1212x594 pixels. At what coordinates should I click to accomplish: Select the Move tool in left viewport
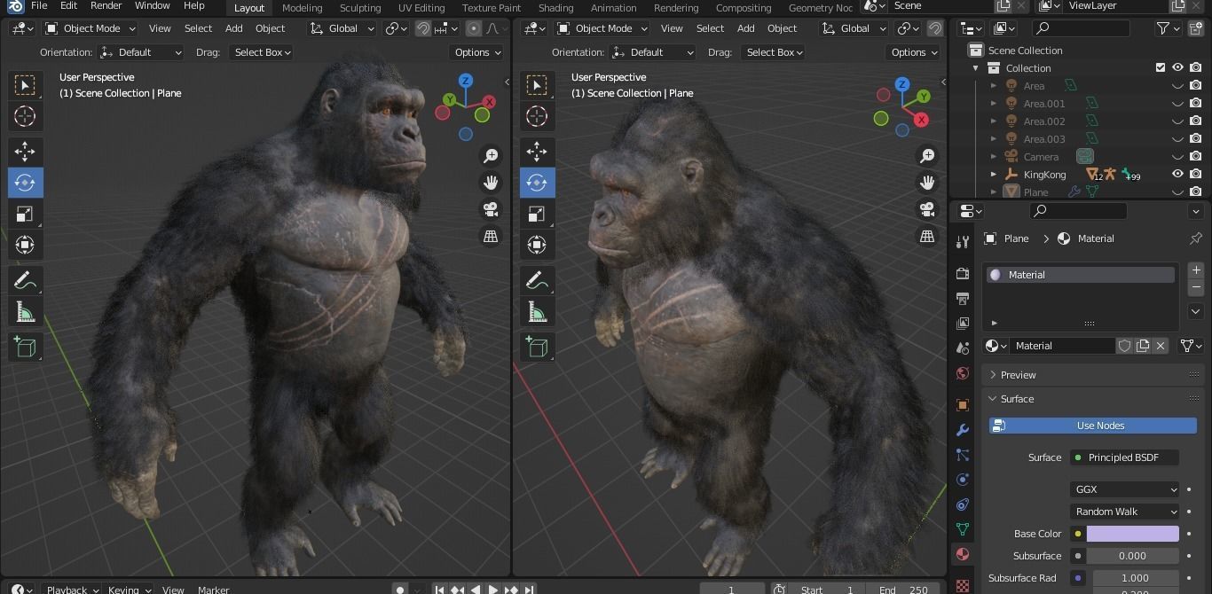click(x=25, y=152)
